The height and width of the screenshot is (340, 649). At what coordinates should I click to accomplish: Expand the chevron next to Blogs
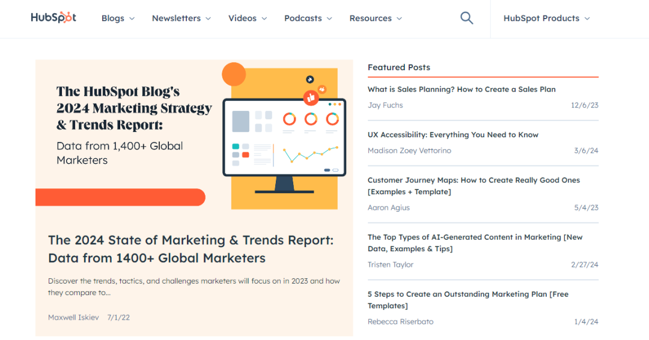[132, 19]
